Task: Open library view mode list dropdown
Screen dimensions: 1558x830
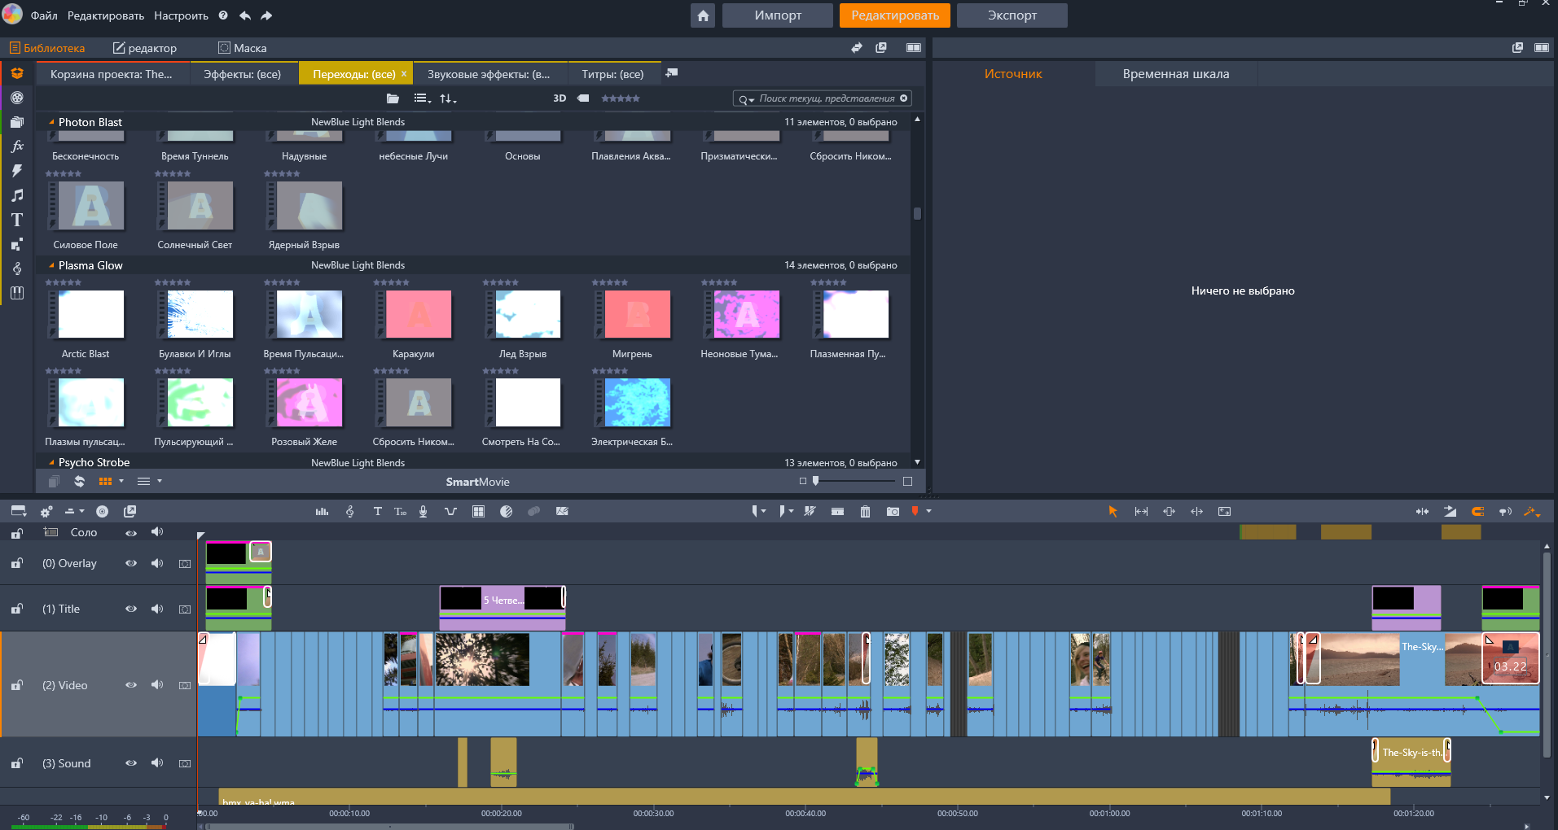Action: [x=423, y=98]
